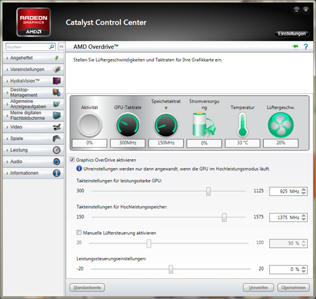The height and width of the screenshot is (299, 316).
Task: Click the HydraVision monitor icon
Action: (56, 81)
